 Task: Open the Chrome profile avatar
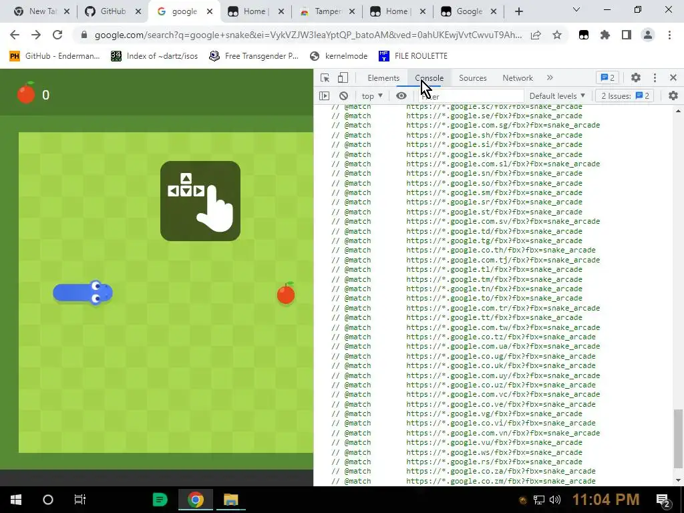(648, 35)
